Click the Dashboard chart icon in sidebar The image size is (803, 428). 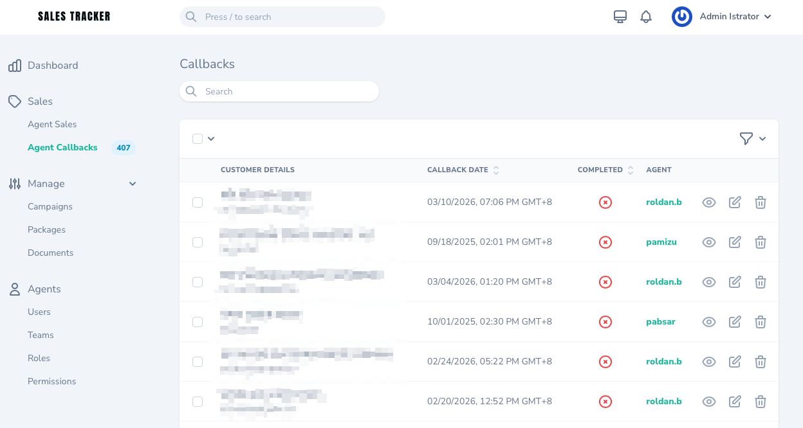point(15,65)
